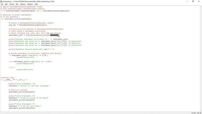The image size is (202, 114).
Task: Click the 'Ln: 40' status bar indicator
Action: point(193,113)
